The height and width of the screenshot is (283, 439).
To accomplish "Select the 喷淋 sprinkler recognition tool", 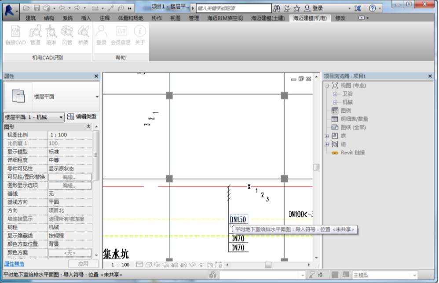I will click(x=51, y=35).
